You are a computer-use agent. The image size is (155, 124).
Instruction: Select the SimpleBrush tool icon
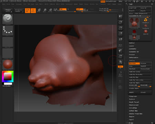[x=146, y=20]
